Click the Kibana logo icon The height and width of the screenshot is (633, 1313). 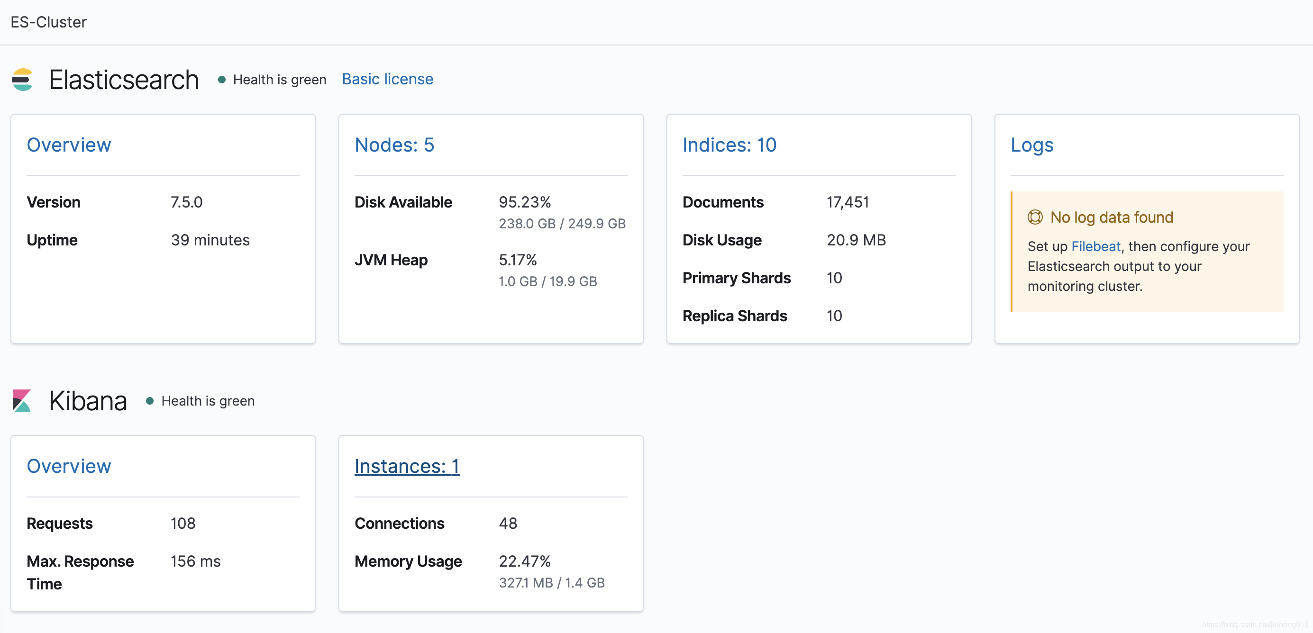[x=22, y=400]
